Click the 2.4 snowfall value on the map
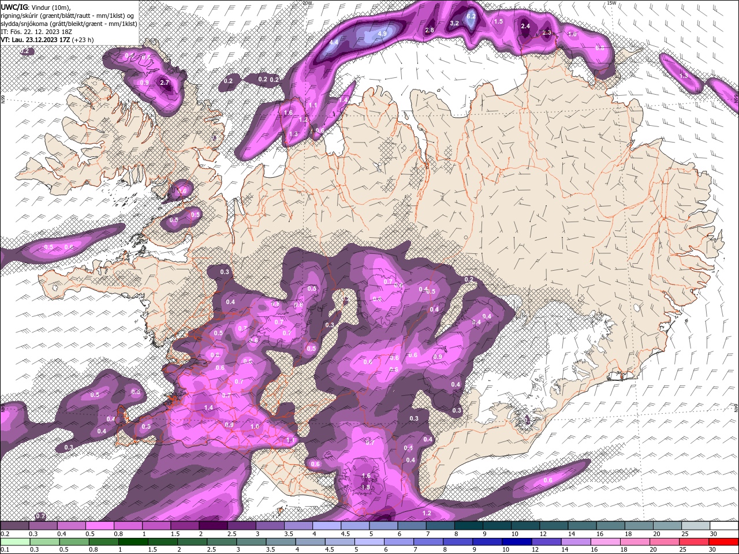The image size is (739, 554). point(525,26)
